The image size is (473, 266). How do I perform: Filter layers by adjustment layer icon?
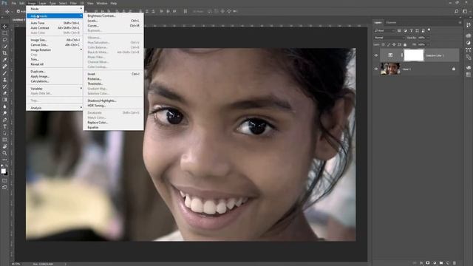[405, 30]
